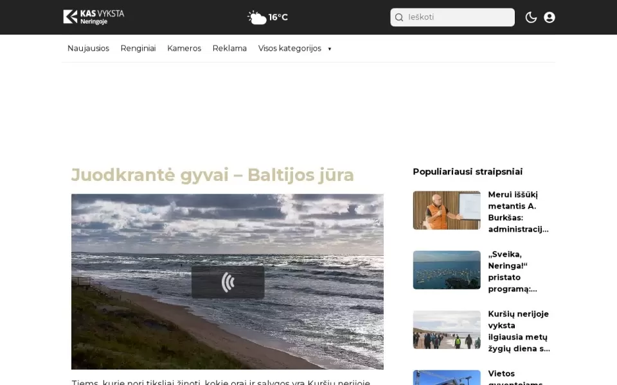Open the crane thumbnail beside Vietos article
The height and width of the screenshot is (385, 617).
tap(447, 377)
